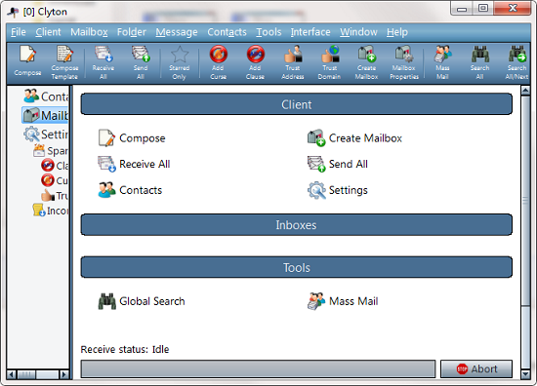
Task: Minimize the Clyton window
Action: 462,9
